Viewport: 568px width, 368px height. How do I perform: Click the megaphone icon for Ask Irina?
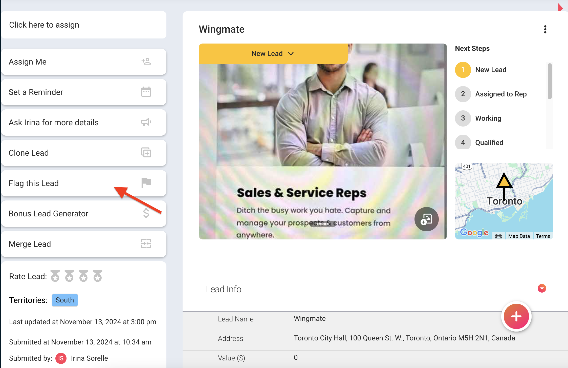click(x=146, y=122)
